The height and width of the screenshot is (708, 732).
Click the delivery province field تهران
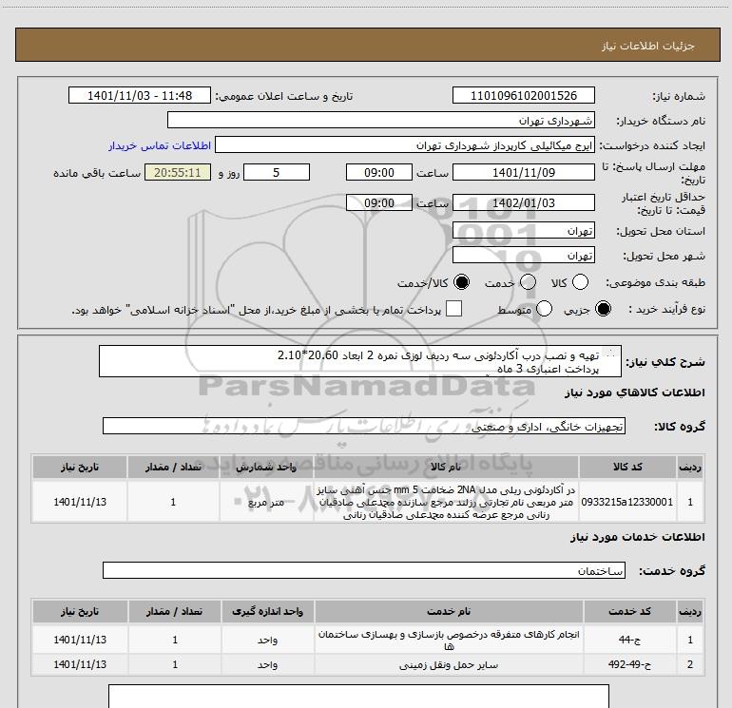(x=523, y=230)
